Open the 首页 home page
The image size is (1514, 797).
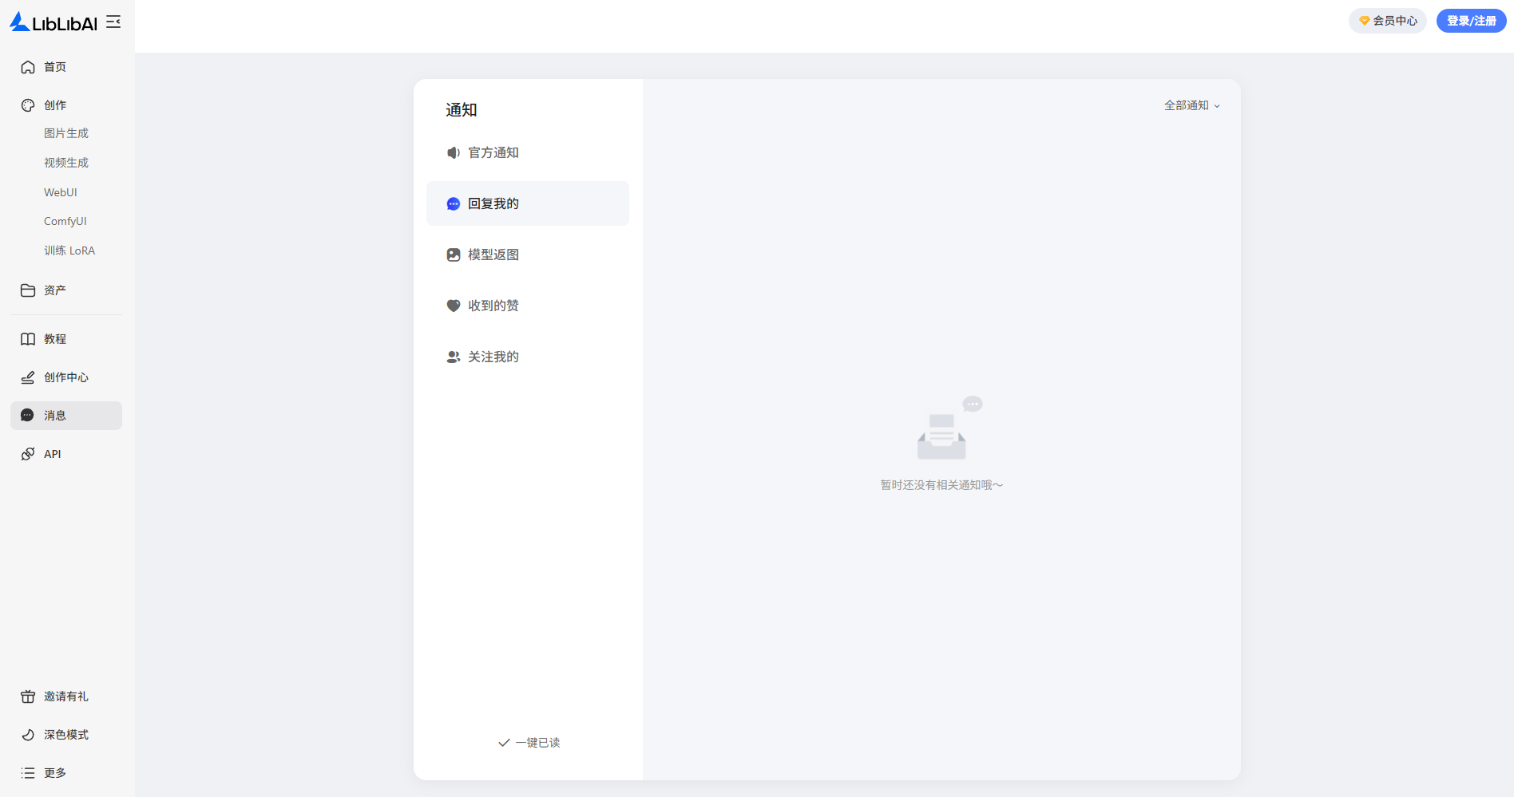click(54, 67)
